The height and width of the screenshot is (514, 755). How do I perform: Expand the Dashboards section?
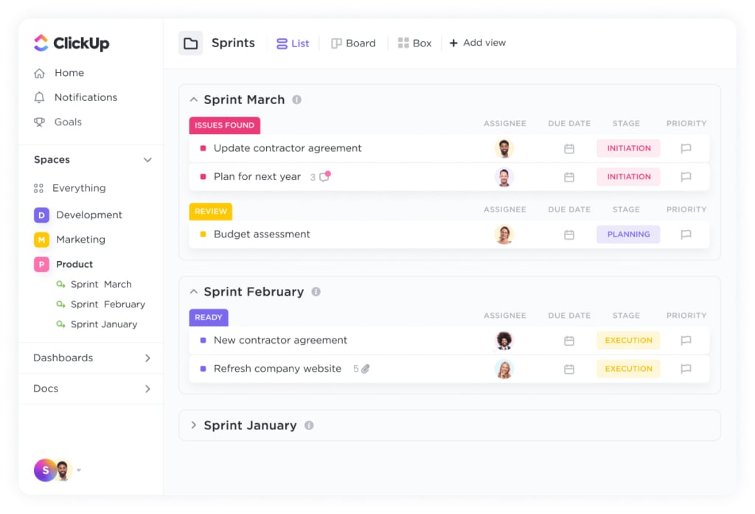pos(147,358)
